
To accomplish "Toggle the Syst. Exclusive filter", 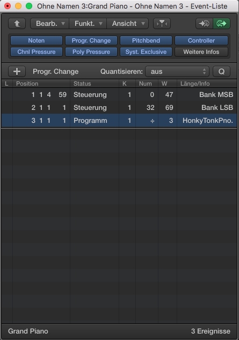I will (146, 52).
